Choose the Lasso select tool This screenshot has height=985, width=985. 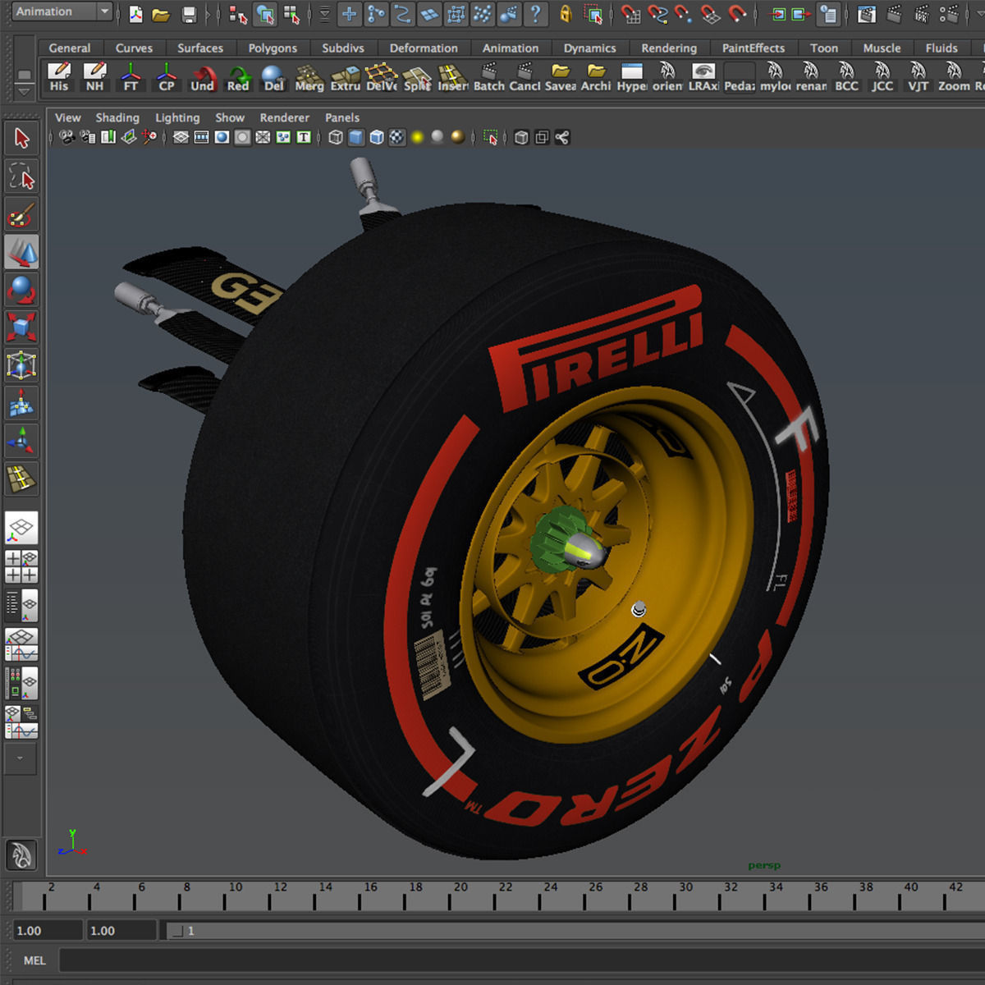tap(21, 176)
